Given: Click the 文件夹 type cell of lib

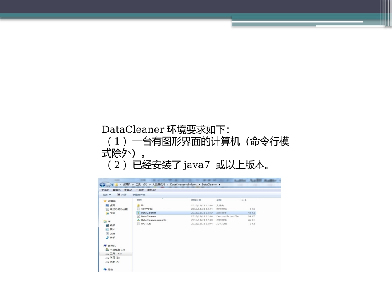Looking at the screenshot, I should [x=220, y=205].
